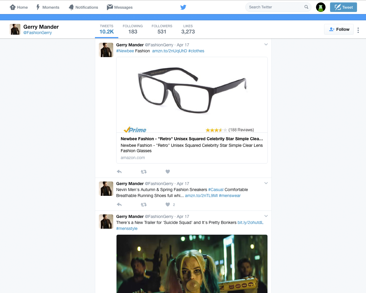Click the amazon.com card domain

[x=133, y=158]
